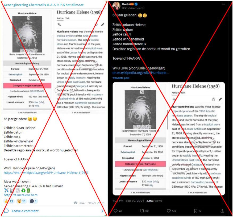The image size is (233, 217).
Task: Click Translate post under the tweet
Action: 121,78
